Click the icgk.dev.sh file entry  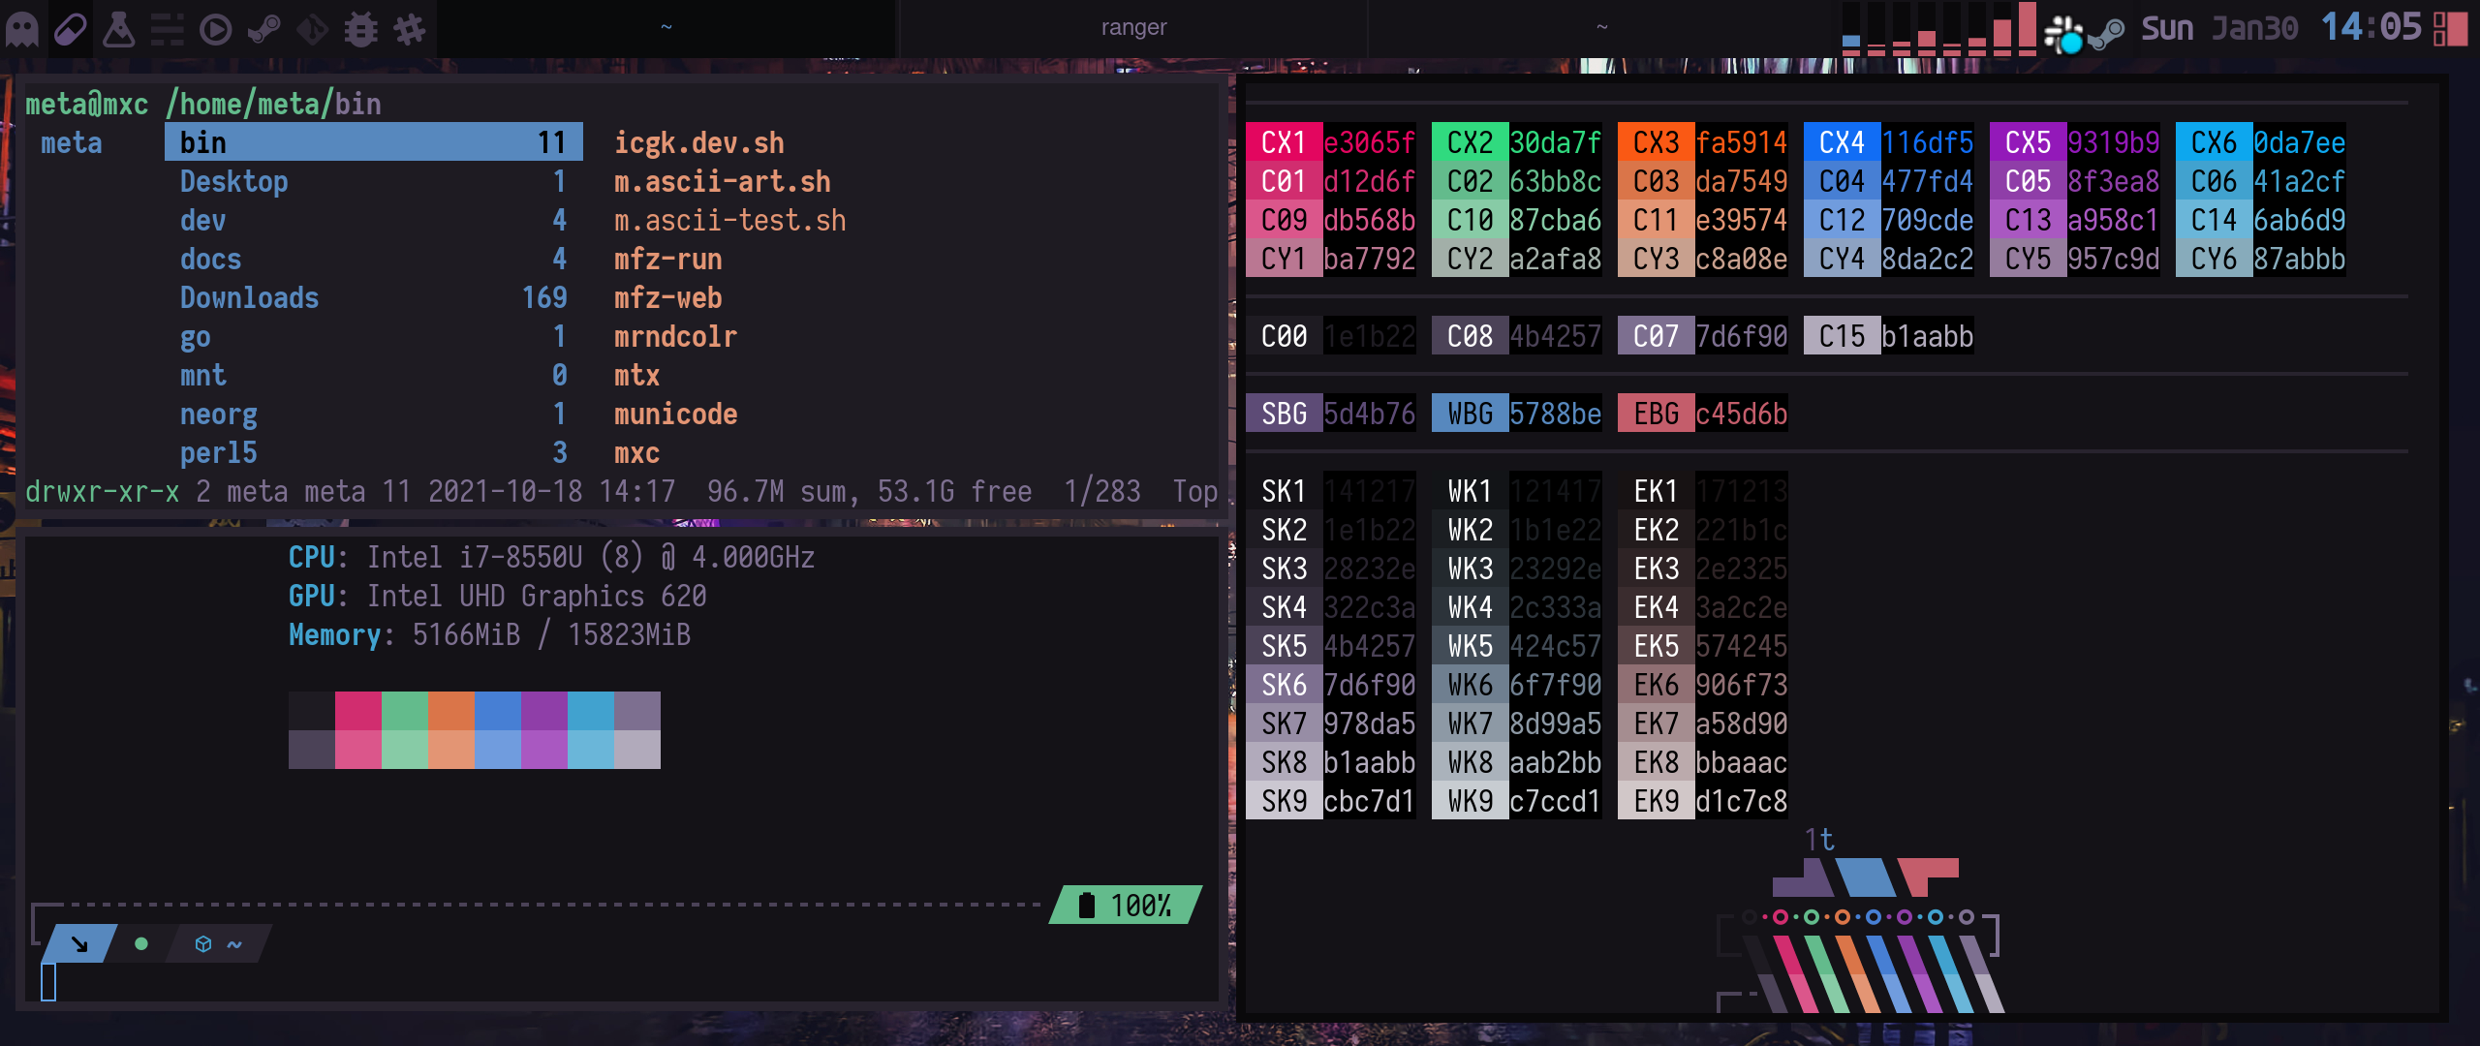coord(698,142)
